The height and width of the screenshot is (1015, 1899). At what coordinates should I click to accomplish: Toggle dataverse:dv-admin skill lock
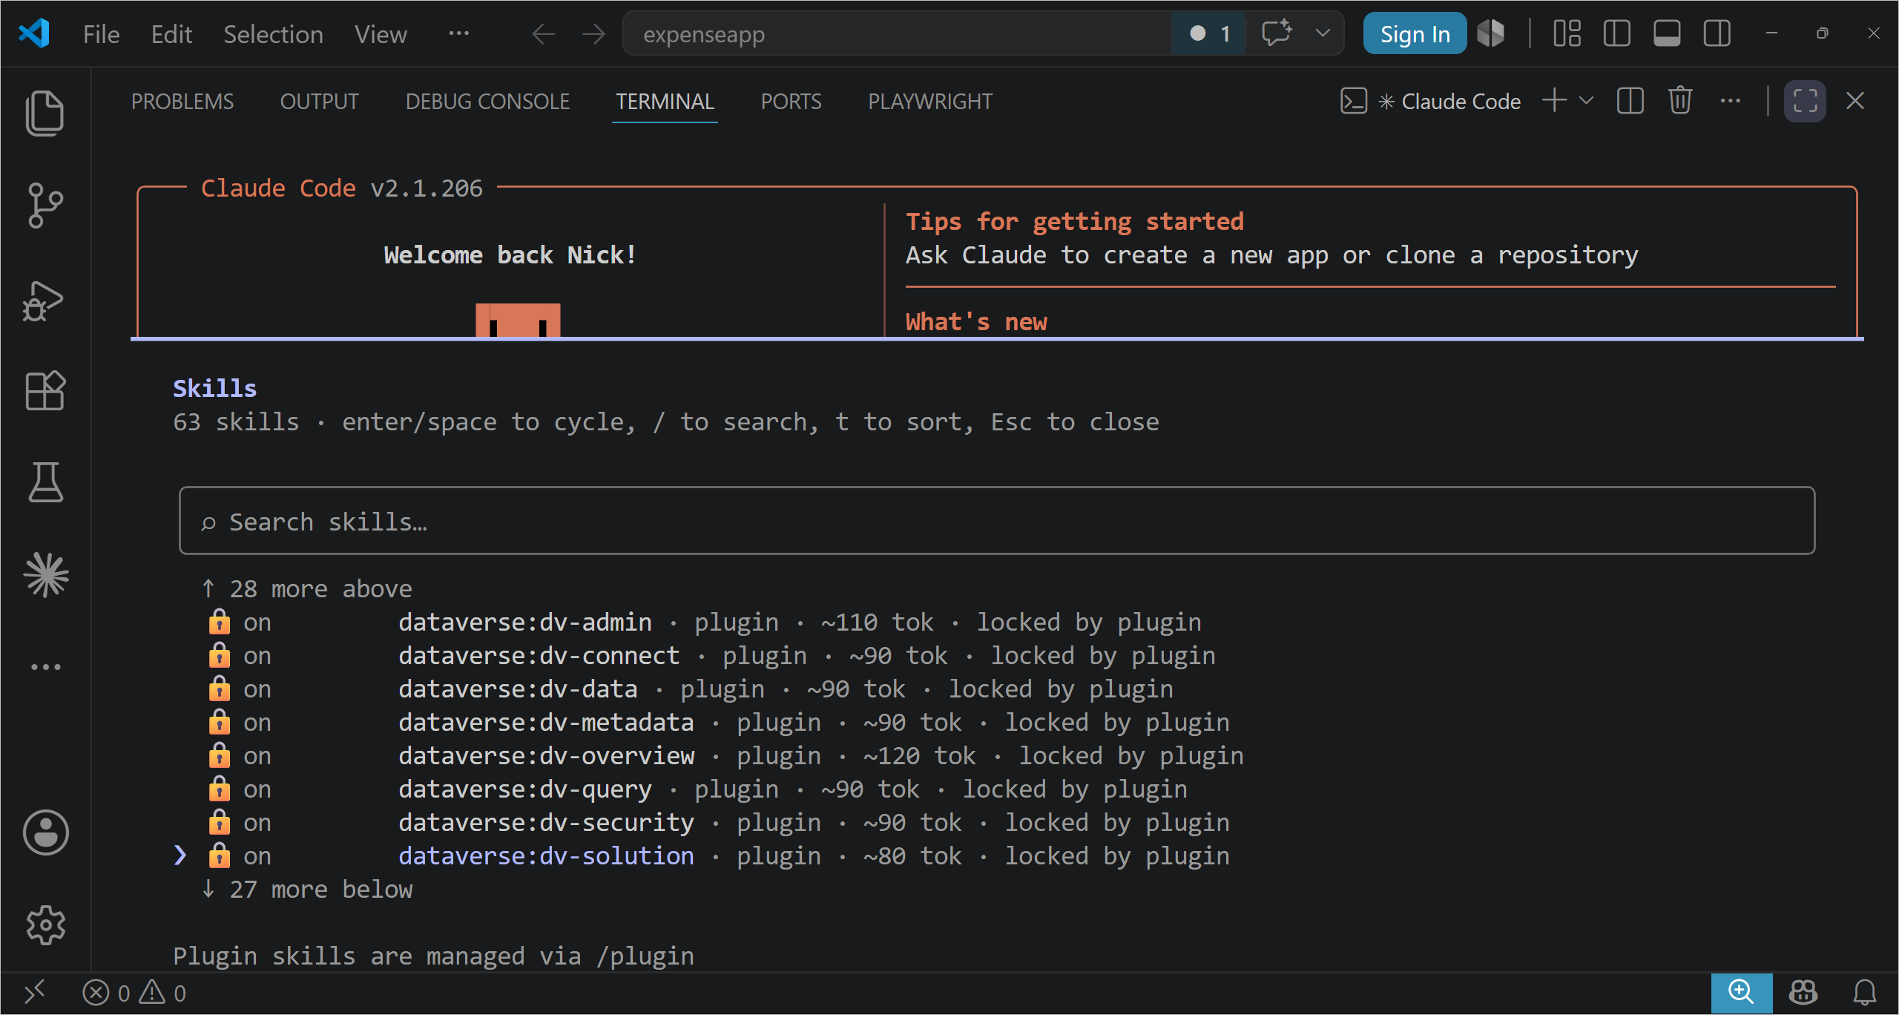(x=219, y=622)
